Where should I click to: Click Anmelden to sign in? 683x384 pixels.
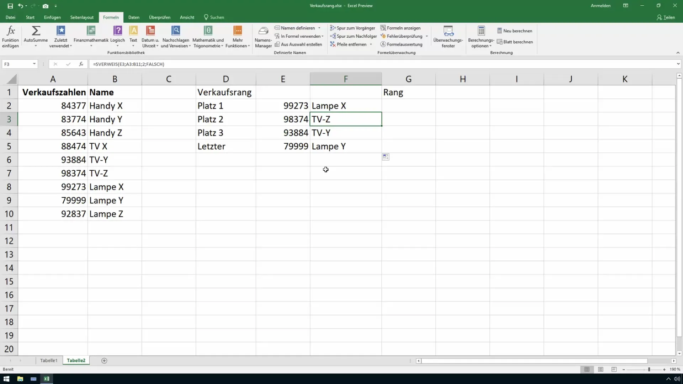600,6
